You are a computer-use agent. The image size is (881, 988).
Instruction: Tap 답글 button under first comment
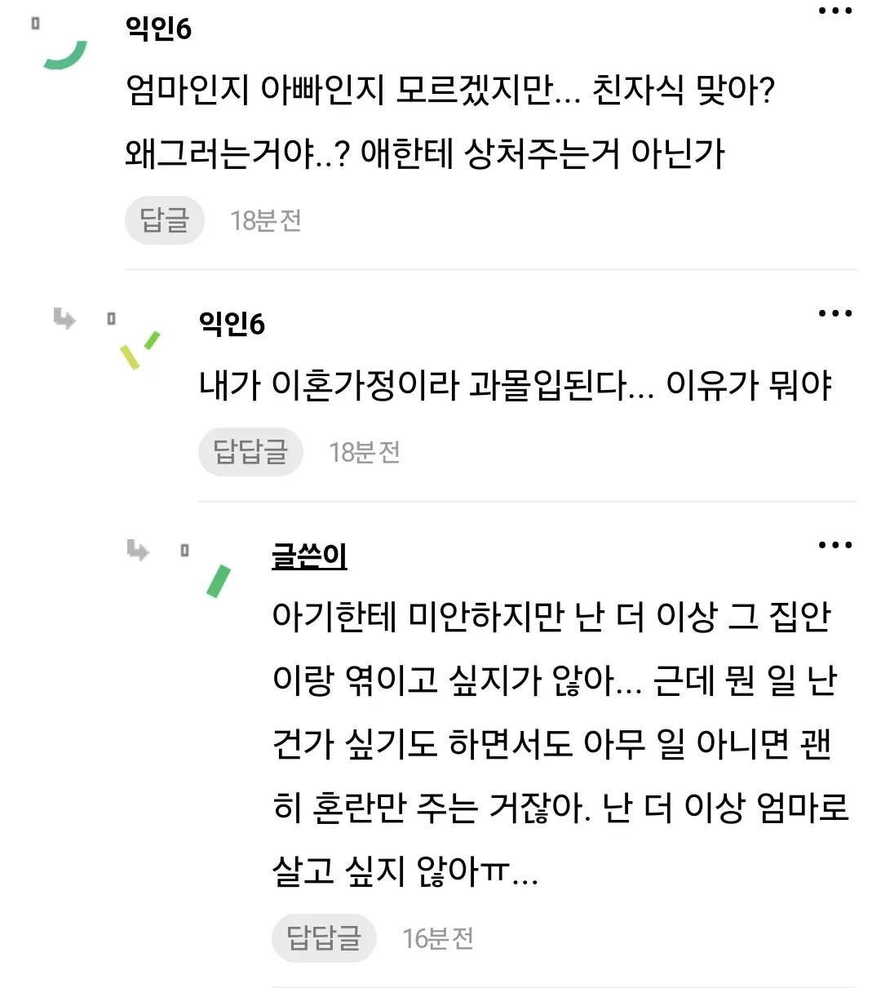pos(164,220)
